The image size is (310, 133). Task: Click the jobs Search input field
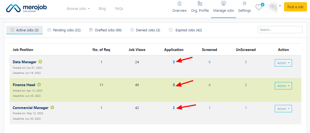pyautogui.click(x=280, y=30)
